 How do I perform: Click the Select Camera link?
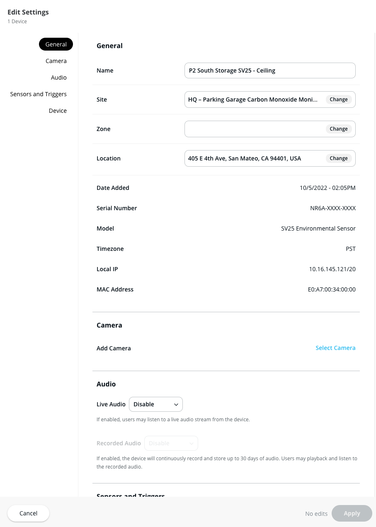[x=335, y=348]
